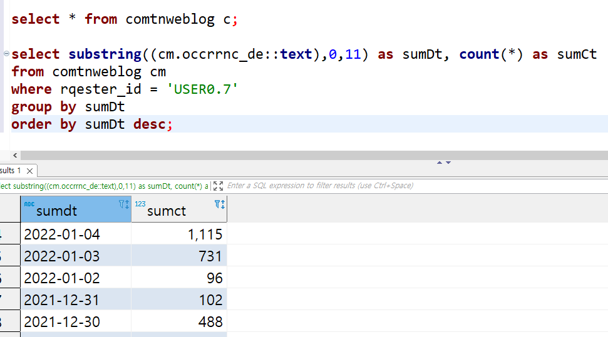Open filter/sort icon on sumdt column
The width and height of the screenshot is (608, 337).
pos(124,204)
